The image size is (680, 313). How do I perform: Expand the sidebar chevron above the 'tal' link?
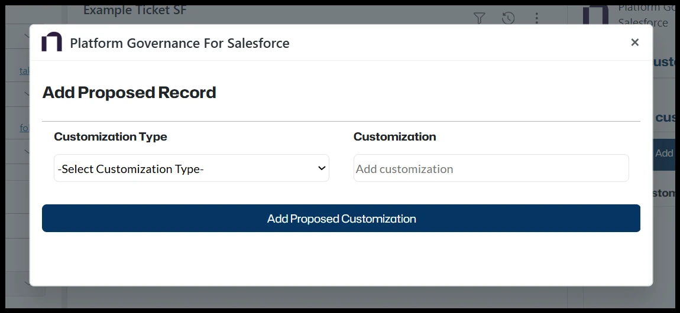27,37
